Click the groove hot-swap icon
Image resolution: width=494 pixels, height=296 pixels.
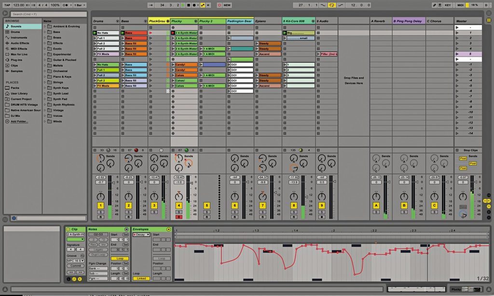pos(82,256)
